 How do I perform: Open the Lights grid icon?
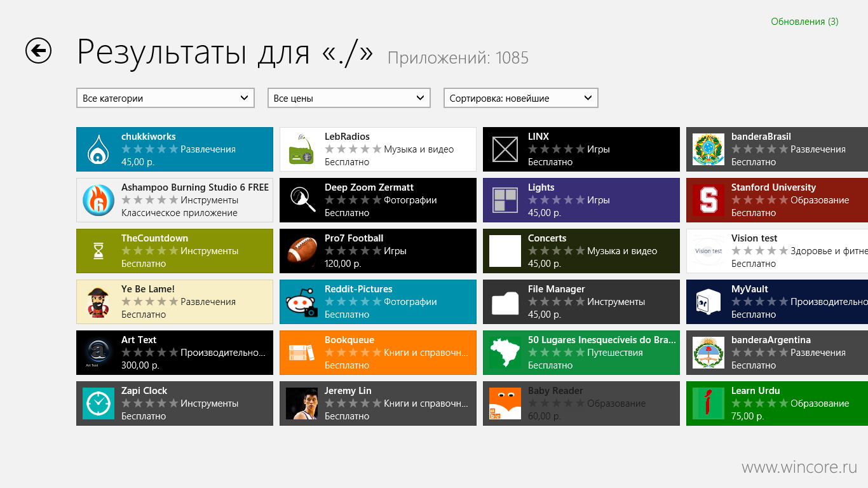click(x=505, y=200)
